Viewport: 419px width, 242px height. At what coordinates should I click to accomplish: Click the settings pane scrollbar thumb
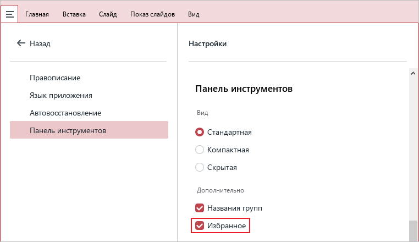413,231
